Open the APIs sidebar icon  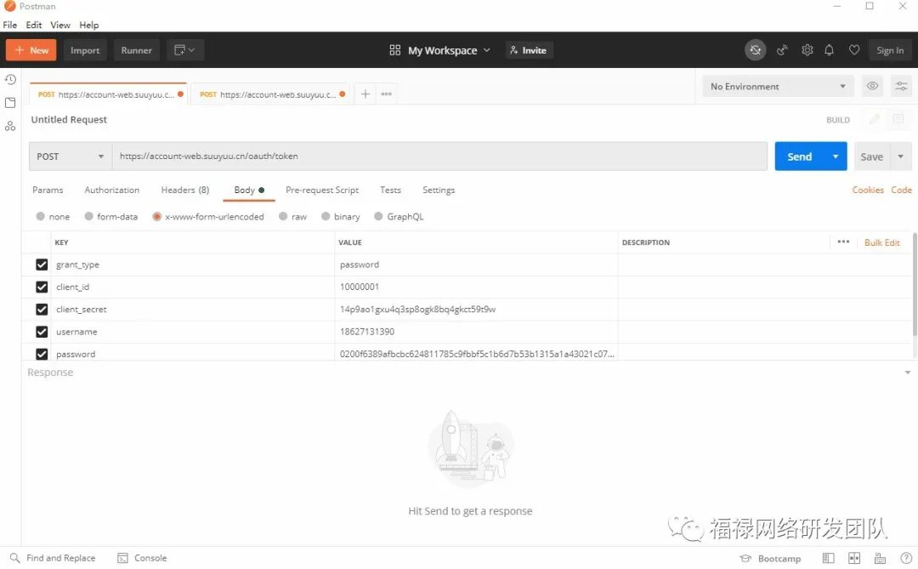tap(10, 126)
